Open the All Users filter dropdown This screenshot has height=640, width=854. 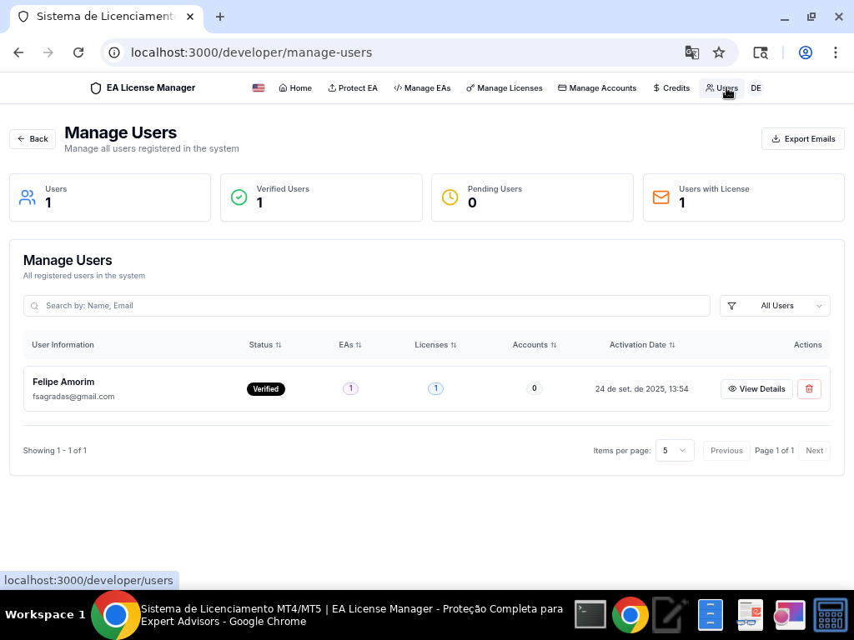[x=775, y=306]
